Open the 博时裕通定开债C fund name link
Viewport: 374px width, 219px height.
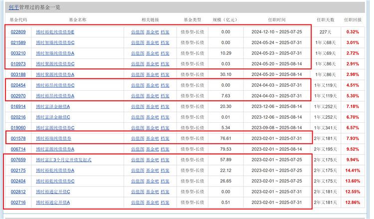53,192
